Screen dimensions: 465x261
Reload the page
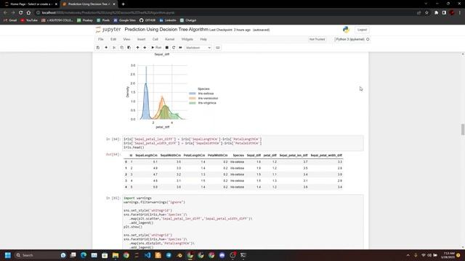tap(21, 13)
